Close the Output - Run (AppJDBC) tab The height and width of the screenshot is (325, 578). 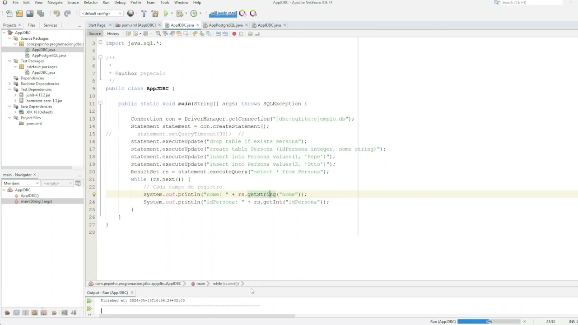(132, 292)
